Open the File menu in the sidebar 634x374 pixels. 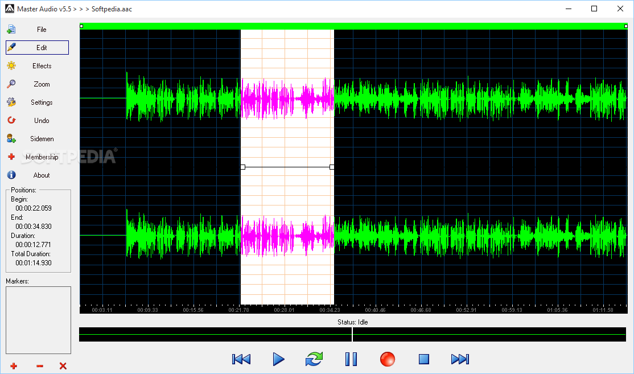(x=37, y=30)
